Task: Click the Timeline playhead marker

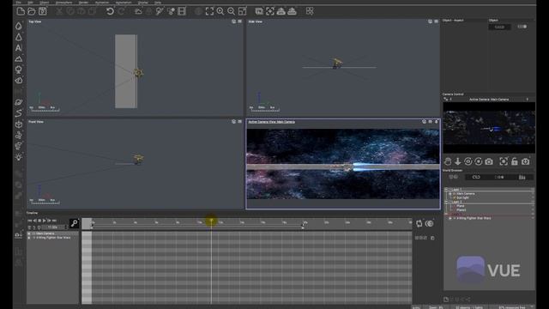Action: (x=212, y=221)
